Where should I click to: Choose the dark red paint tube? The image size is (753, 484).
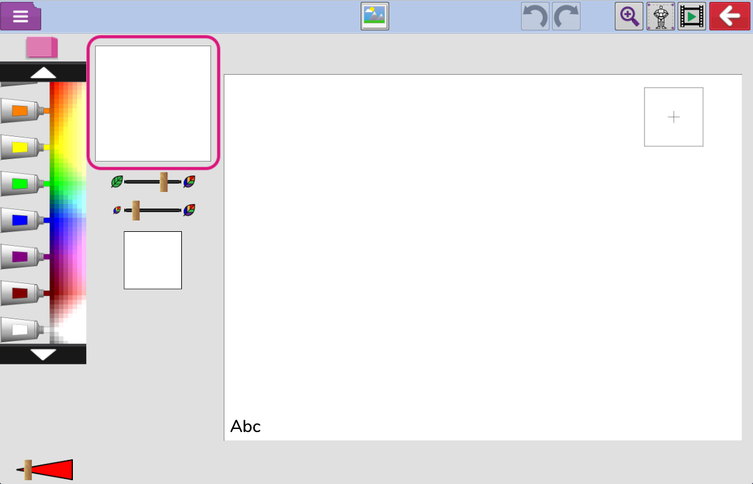(24, 293)
